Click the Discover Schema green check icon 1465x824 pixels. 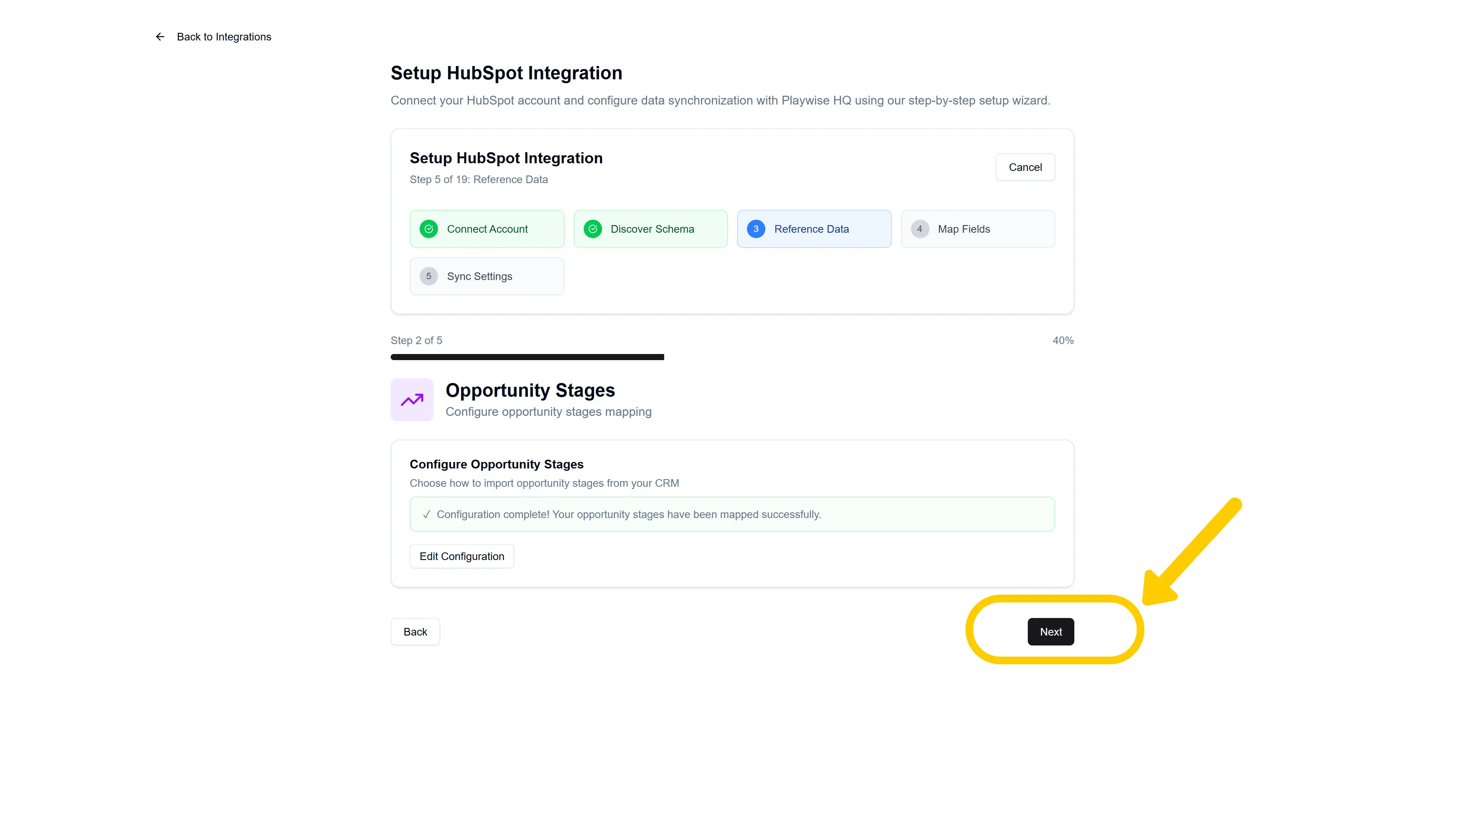pos(592,229)
